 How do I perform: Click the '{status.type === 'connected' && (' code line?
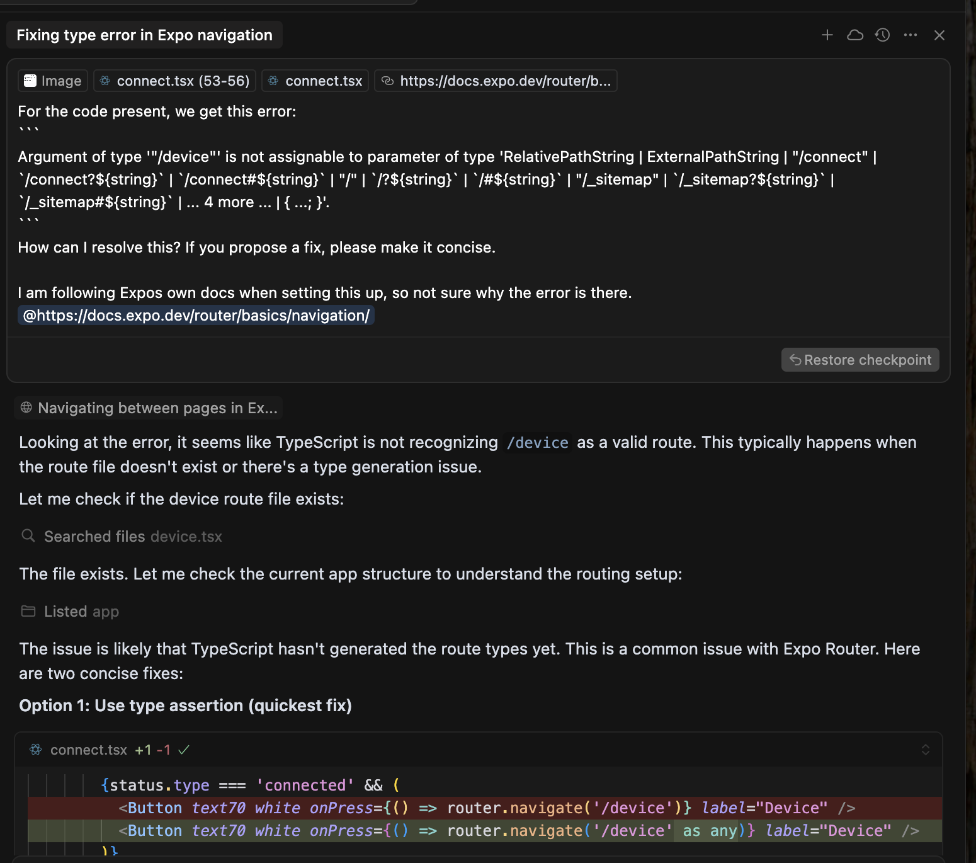point(250,786)
